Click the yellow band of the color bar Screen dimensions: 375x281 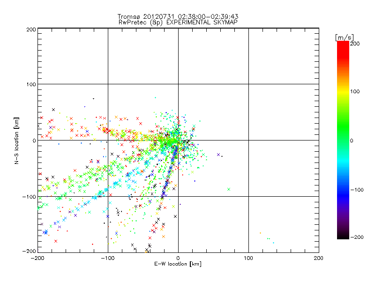[x=343, y=91]
